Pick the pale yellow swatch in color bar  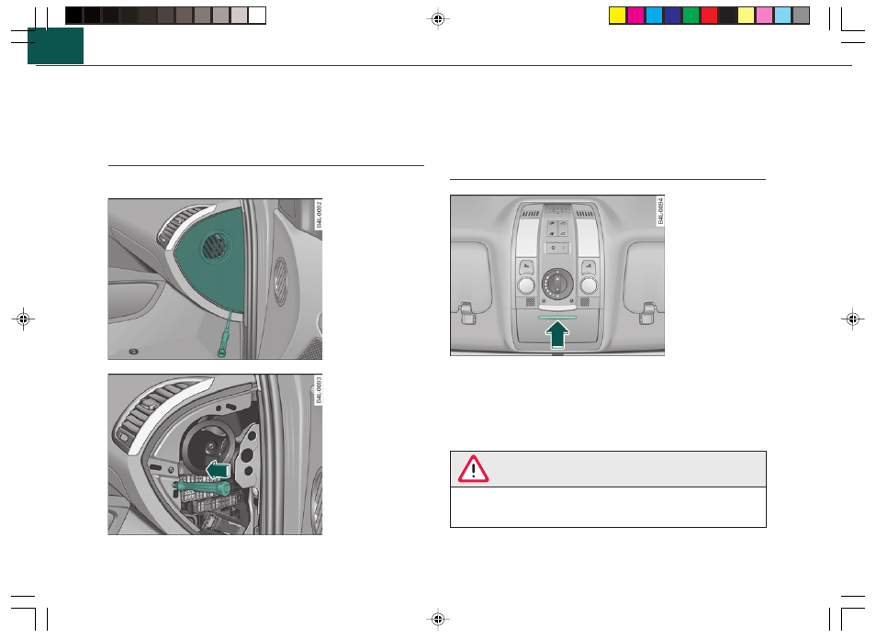747,15
